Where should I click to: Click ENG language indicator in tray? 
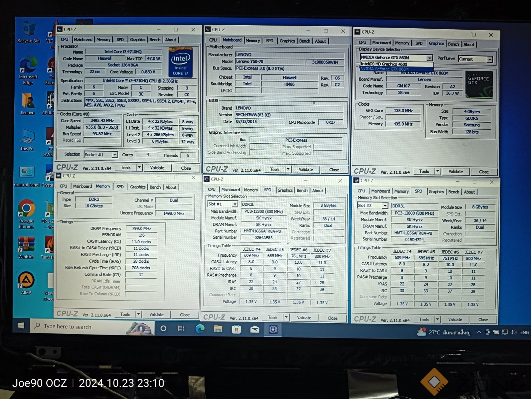coord(524,332)
